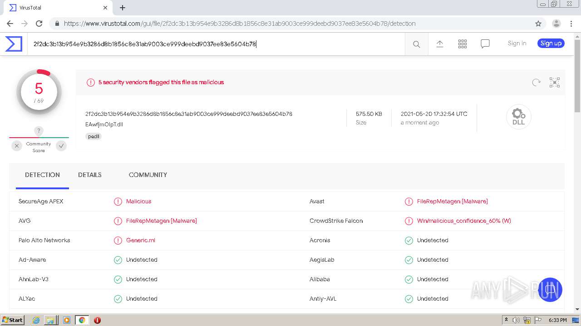Click SecureAge APEX Malicious result
Image resolution: width=581 pixels, height=326 pixels.
[x=138, y=201]
